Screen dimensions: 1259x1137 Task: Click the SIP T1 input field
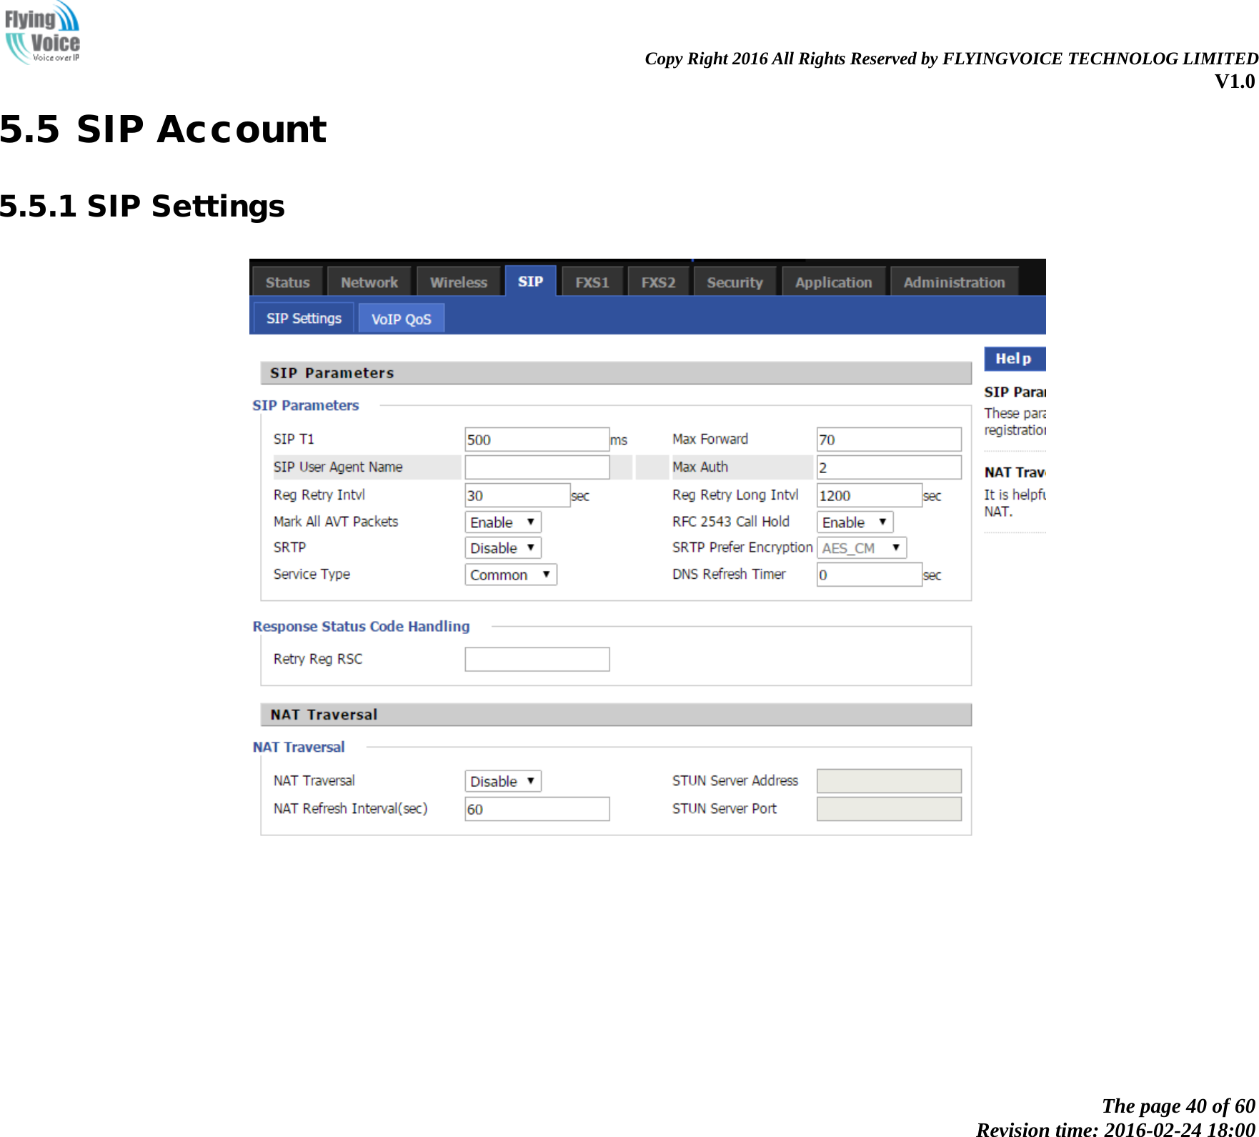[536, 439]
